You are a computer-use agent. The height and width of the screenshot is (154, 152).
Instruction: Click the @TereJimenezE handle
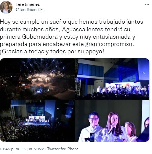coord(29,10)
